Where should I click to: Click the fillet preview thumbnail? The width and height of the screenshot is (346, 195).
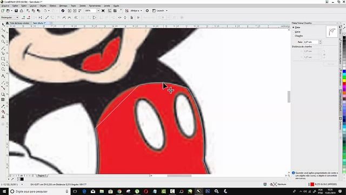(331, 31)
